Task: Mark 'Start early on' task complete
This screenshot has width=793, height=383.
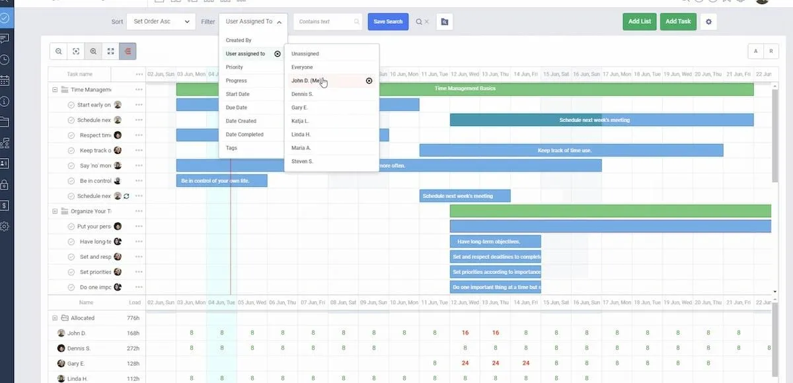Action: (71, 105)
